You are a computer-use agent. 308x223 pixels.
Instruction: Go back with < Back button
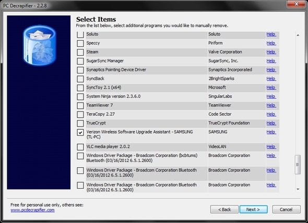224,209
